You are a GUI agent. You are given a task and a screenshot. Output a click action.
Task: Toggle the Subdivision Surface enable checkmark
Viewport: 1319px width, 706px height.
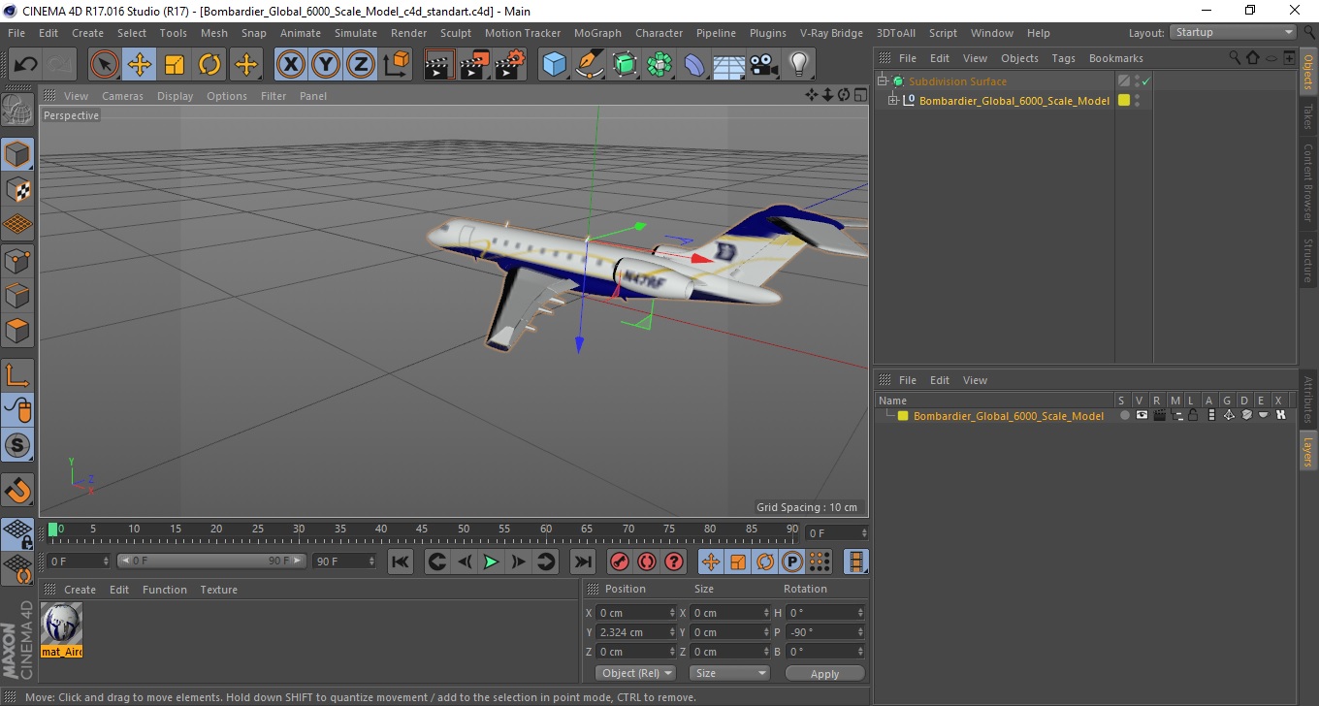1145,81
